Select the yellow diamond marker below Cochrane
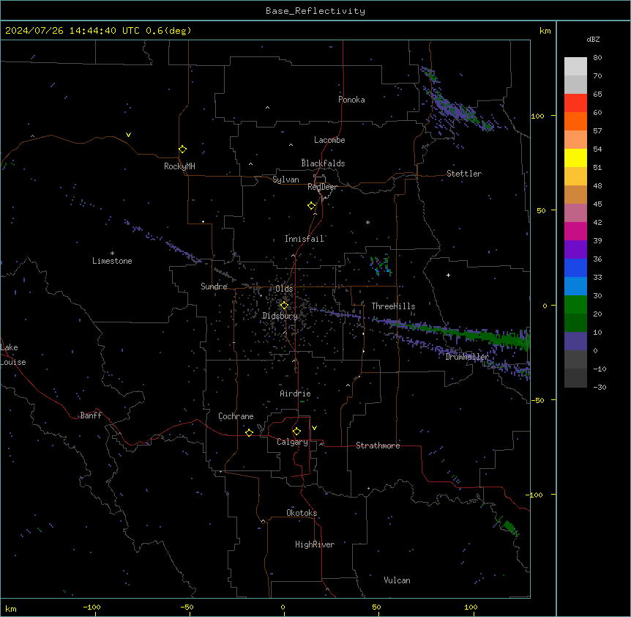This screenshot has height=617, width=631. [249, 432]
